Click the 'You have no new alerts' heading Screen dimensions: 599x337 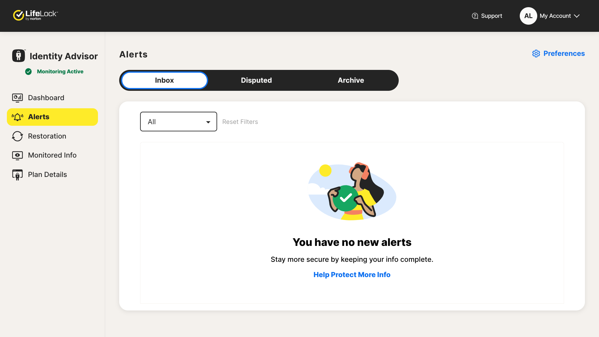(x=352, y=242)
